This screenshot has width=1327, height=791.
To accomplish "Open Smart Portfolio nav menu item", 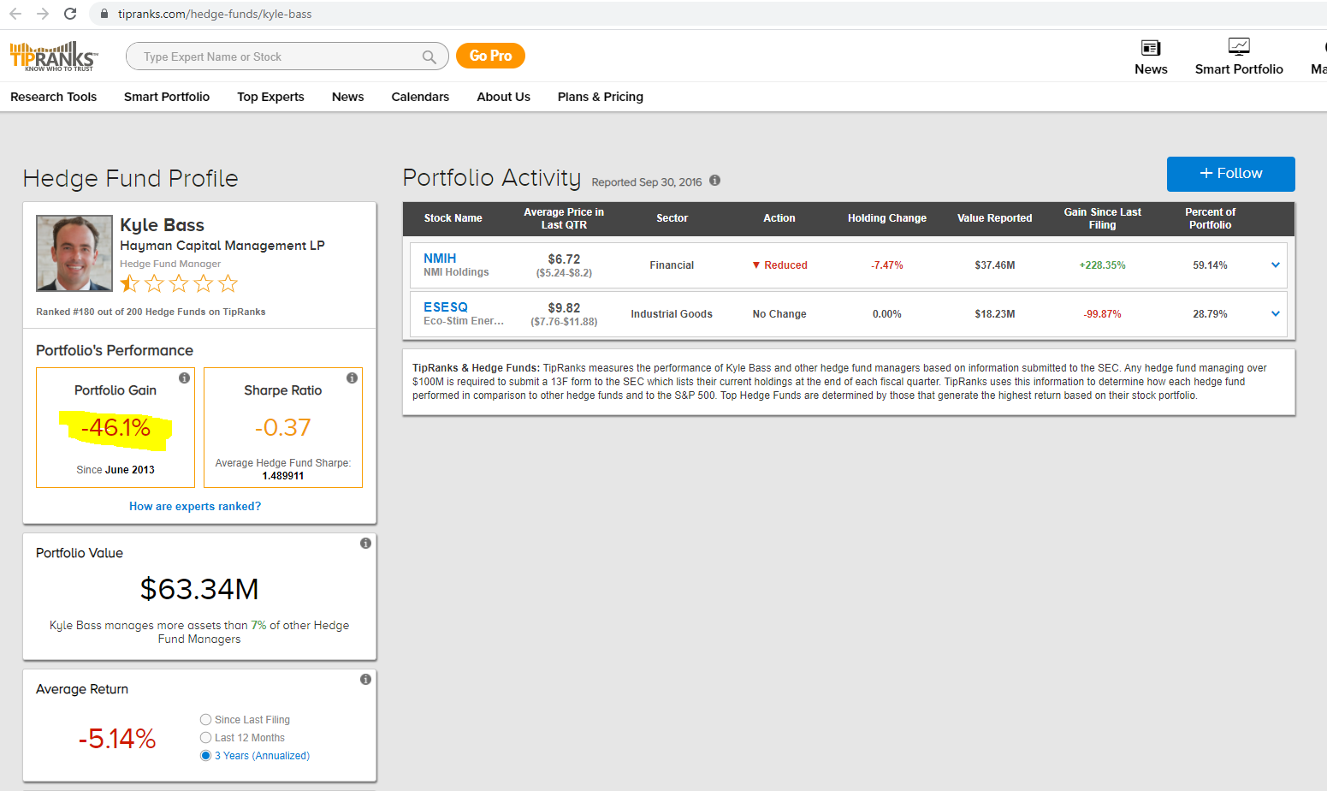I will point(167,97).
